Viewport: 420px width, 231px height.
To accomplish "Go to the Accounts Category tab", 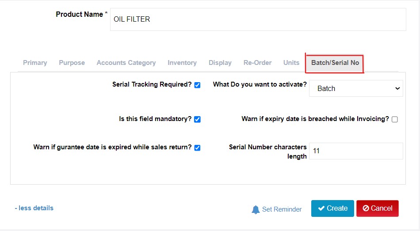I will [126, 63].
